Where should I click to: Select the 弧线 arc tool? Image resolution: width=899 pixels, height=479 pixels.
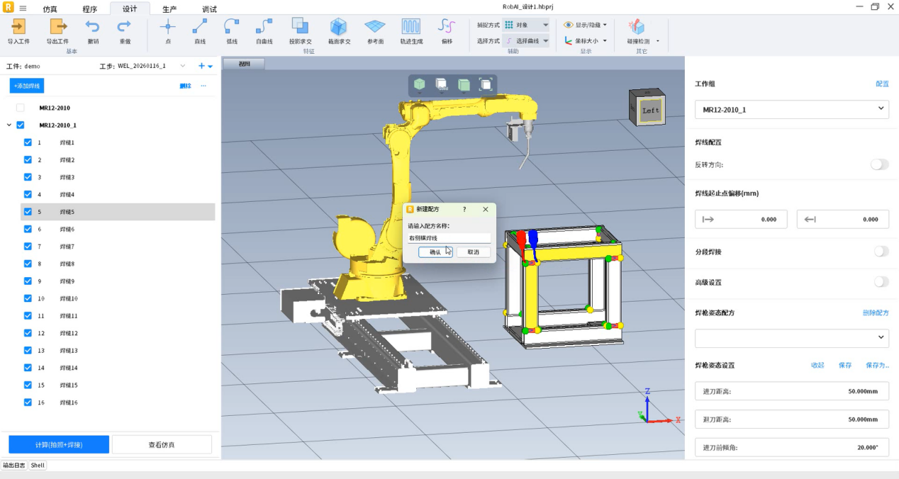(232, 28)
